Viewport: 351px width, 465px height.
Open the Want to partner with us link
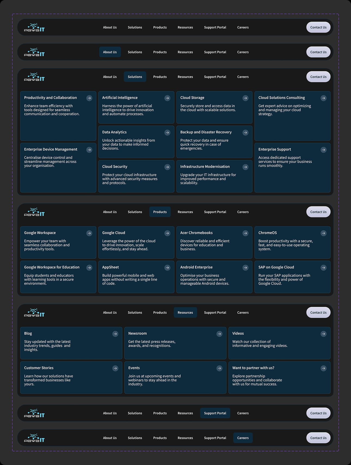pos(253,368)
